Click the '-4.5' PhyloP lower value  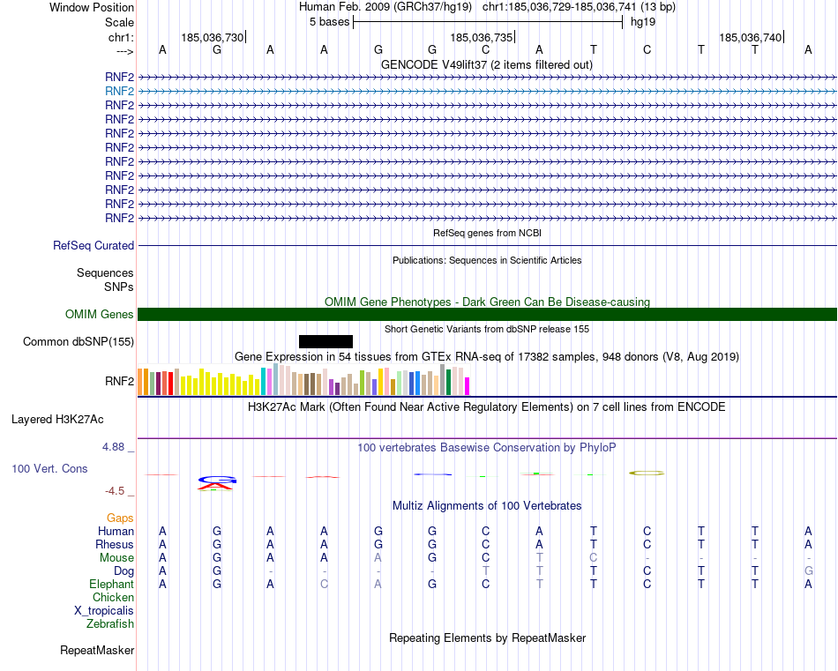pyautogui.click(x=115, y=491)
